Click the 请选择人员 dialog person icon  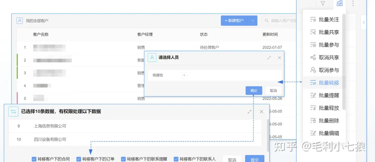point(152,57)
